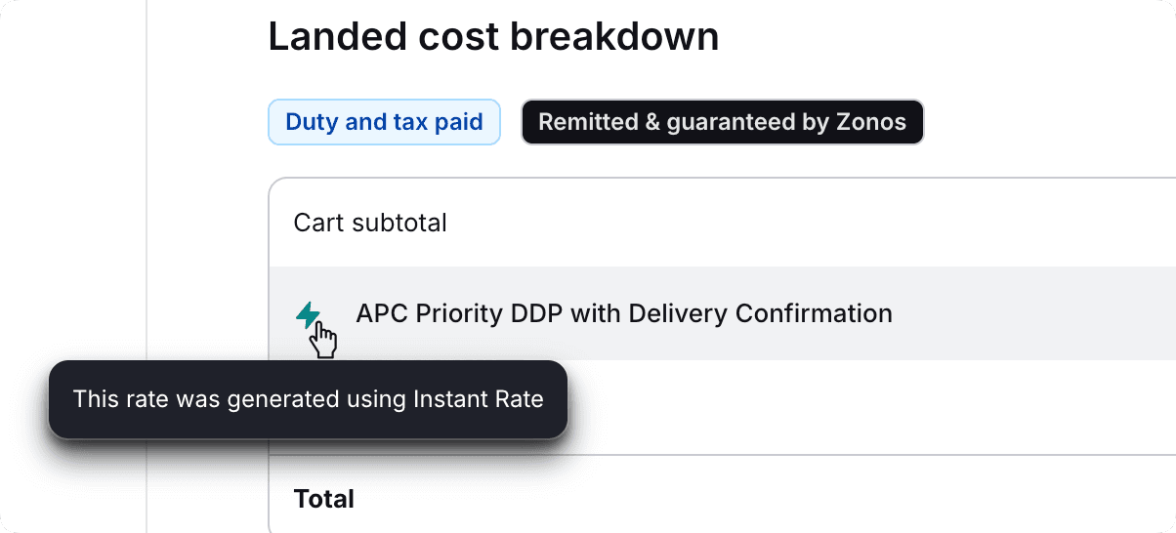Select the 'Cart subtotal' row label
The width and height of the screenshot is (1176, 533).
(x=370, y=223)
